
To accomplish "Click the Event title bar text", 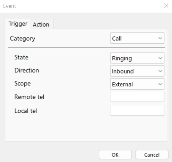I will [x=10, y=6].
